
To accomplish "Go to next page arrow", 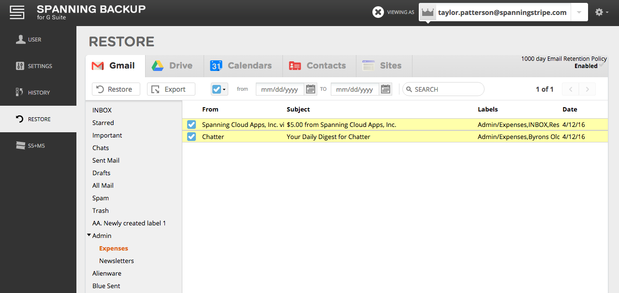I will tap(588, 89).
